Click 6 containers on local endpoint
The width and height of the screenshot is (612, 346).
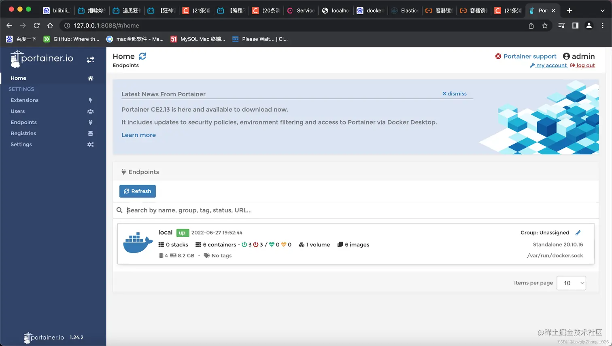216,245
